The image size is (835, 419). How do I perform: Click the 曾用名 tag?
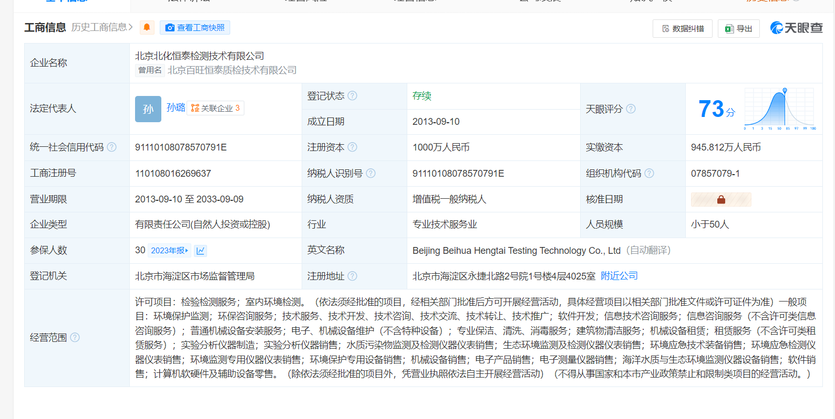pyautogui.click(x=150, y=70)
